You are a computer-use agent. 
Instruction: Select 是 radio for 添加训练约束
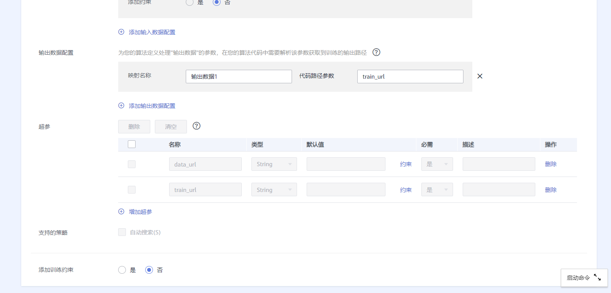click(122, 270)
